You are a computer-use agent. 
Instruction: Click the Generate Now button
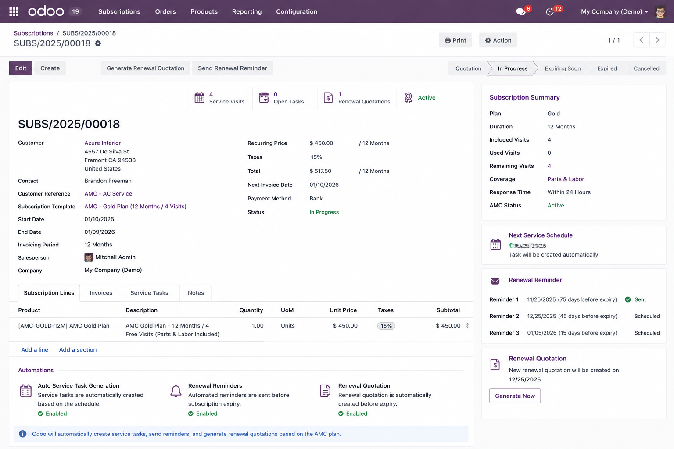(x=515, y=396)
